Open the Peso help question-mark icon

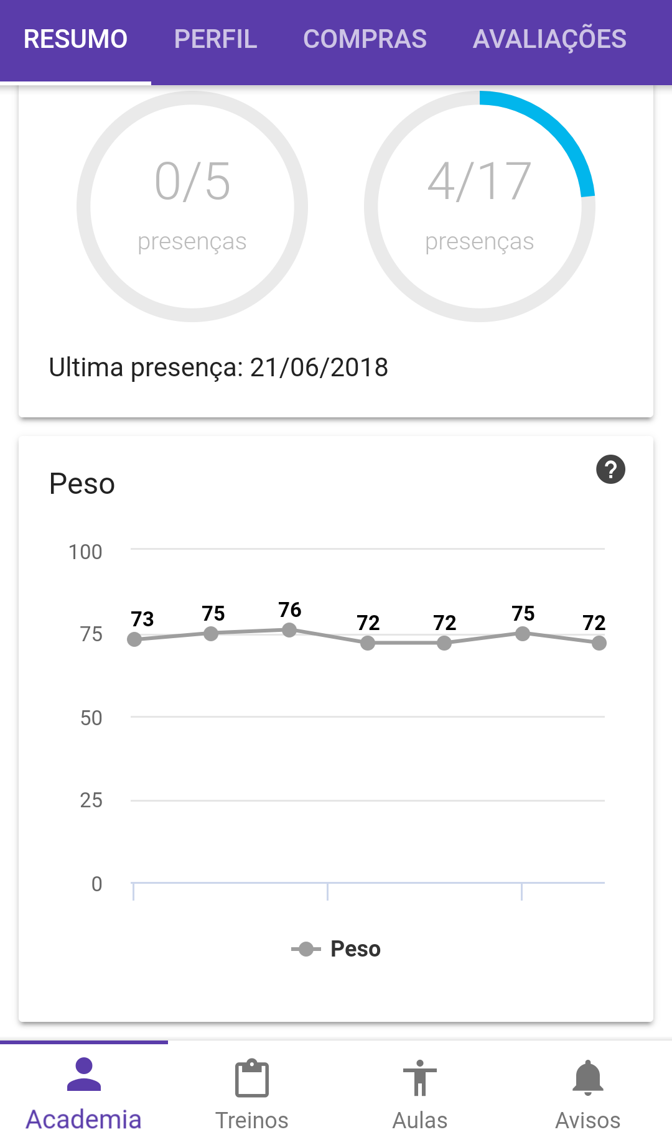pyautogui.click(x=610, y=470)
